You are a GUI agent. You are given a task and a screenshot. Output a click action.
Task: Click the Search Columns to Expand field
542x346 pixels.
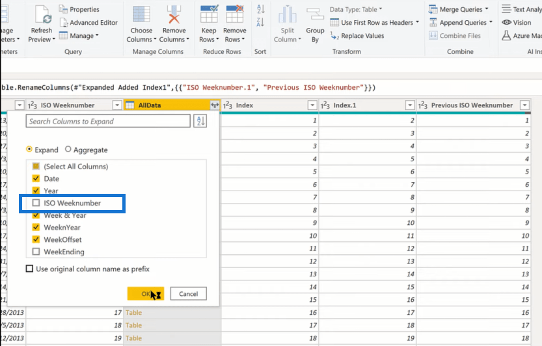[108, 121]
